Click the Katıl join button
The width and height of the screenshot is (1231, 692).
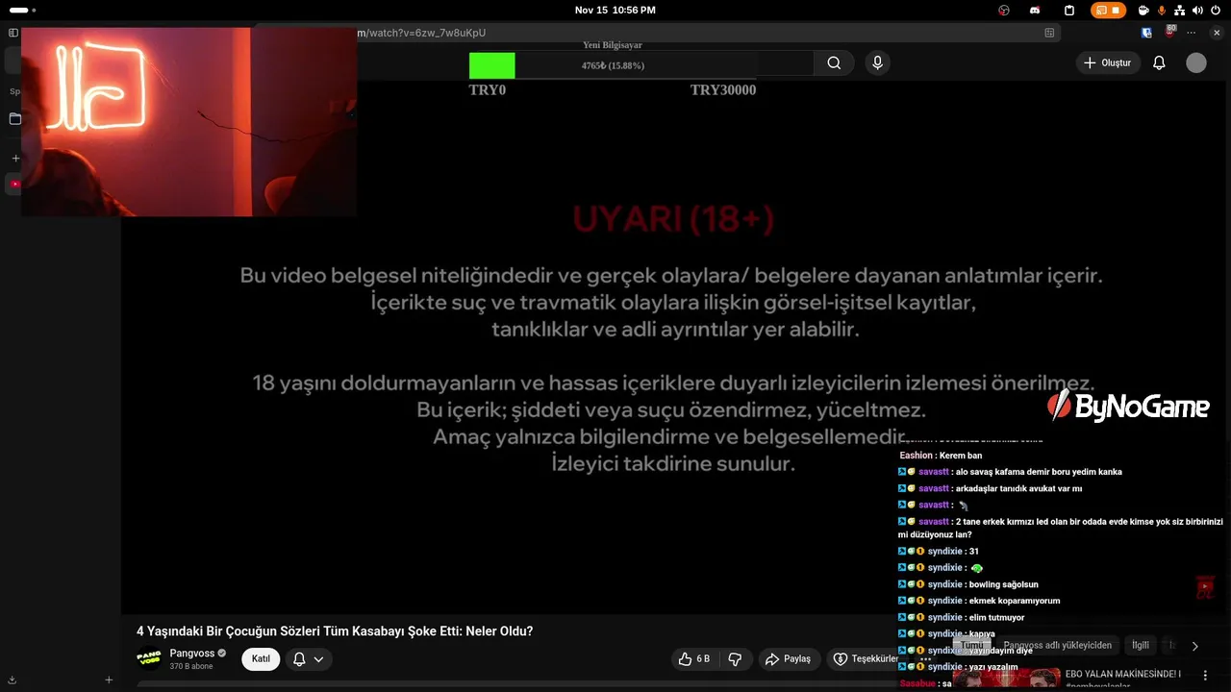(x=261, y=658)
